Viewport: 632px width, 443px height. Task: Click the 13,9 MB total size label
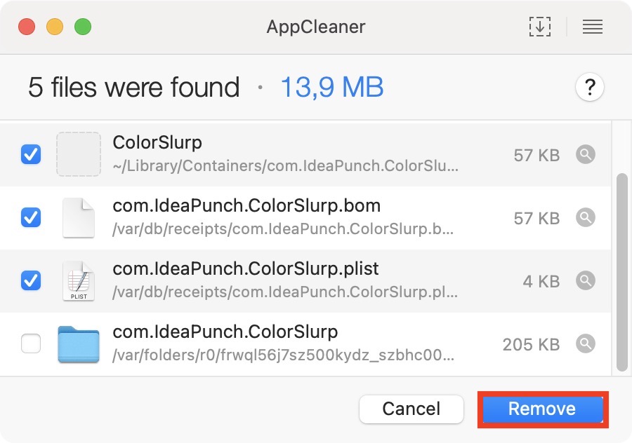click(x=331, y=88)
